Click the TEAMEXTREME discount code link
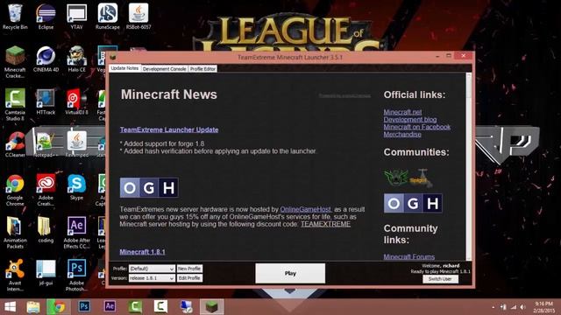The width and height of the screenshot is (561, 315). click(325, 224)
